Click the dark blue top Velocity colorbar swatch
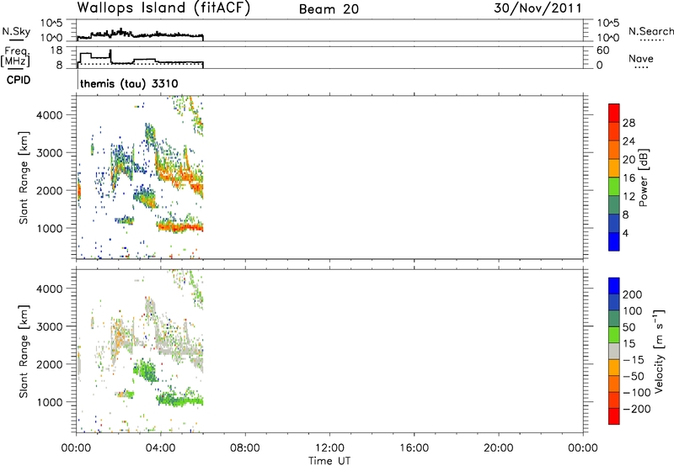 pos(614,286)
